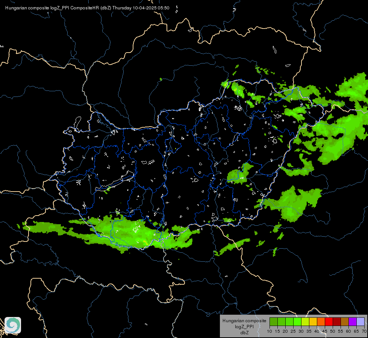Select the 10–15 dBZ dark green swatch

pos(273,321)
